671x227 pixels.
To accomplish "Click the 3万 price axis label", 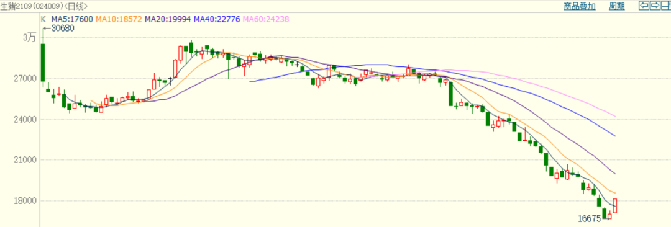I will (x=30, y=38).
